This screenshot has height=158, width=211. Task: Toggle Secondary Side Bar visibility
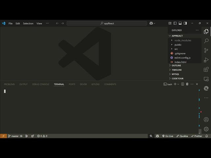185,23
